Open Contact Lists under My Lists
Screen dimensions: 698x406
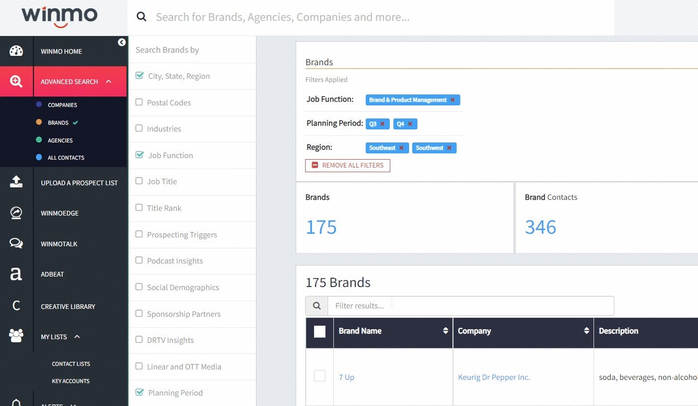click(71, 364)
